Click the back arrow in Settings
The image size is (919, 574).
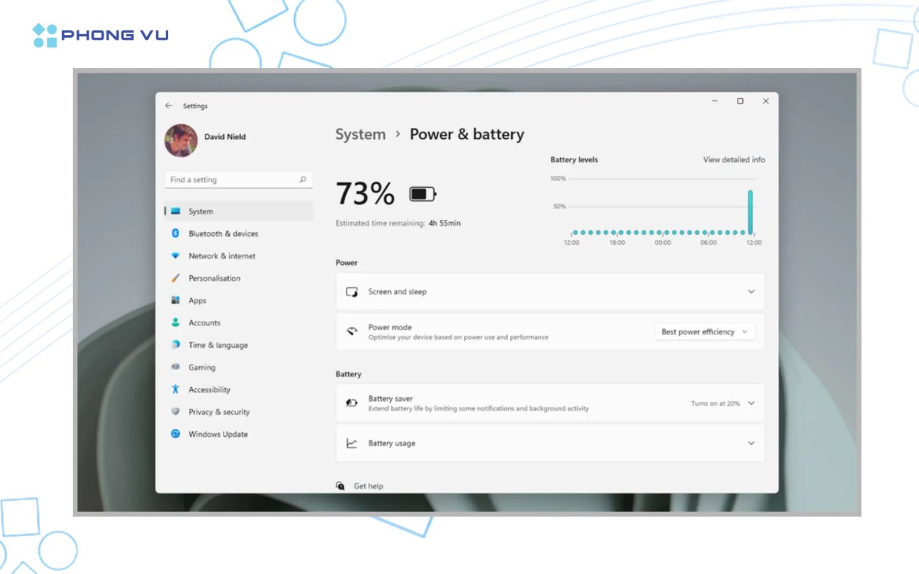[168, 106]
